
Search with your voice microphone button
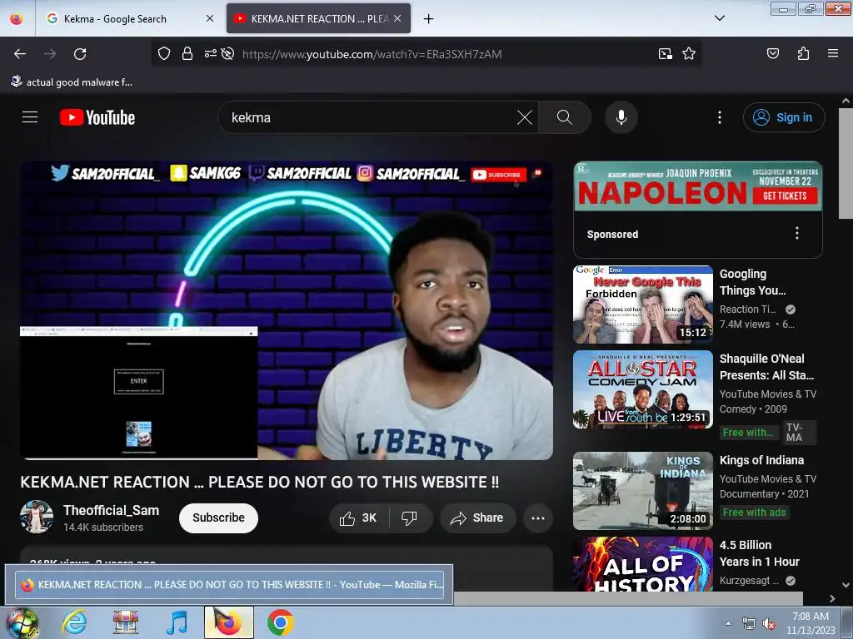point(621,117)
